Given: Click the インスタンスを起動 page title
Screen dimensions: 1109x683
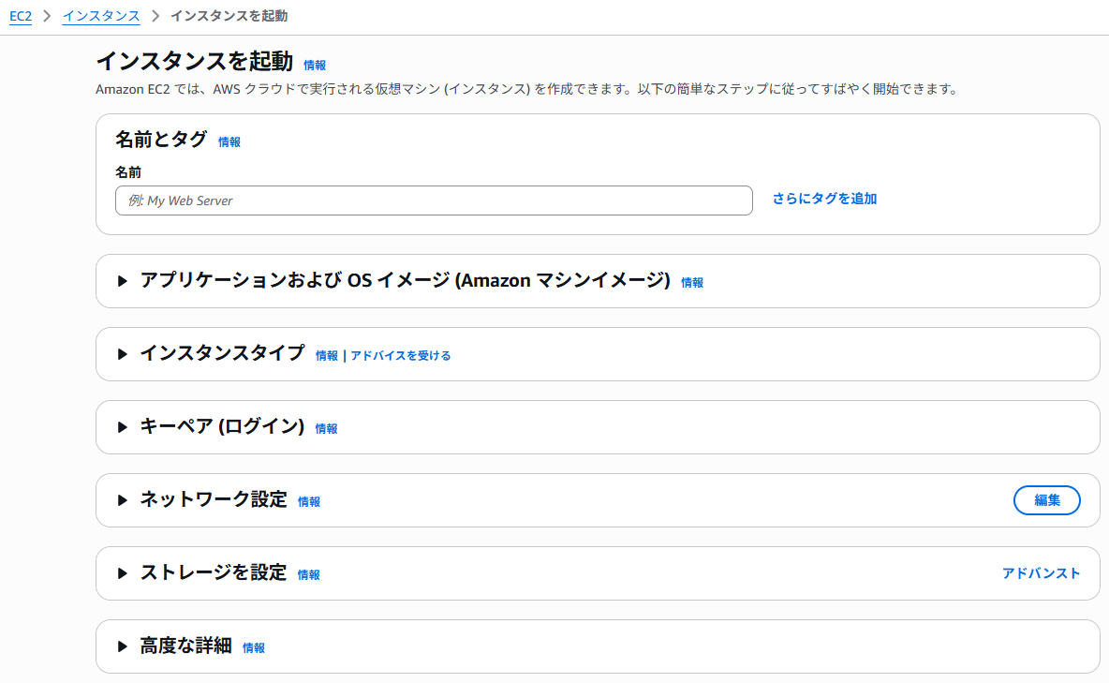Looking at the screenshot, I should click(x=195, y=62).
